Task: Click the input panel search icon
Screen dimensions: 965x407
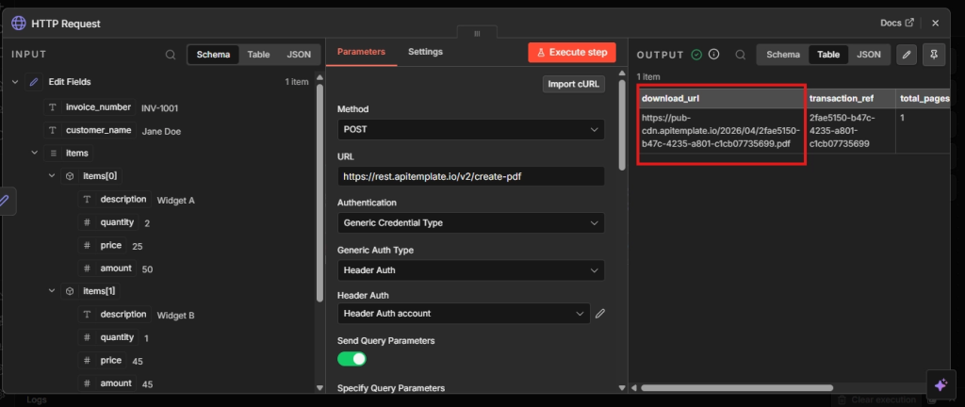Action: click(171, 55)
